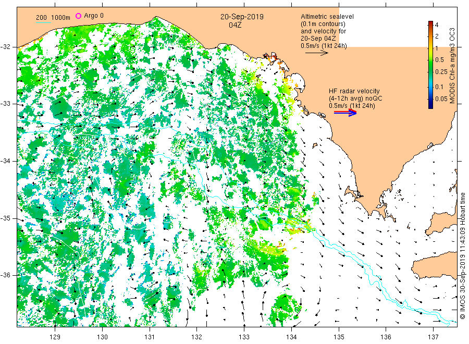Click the 132 longitude axis label
This screenshot has width=469, height=344.
197,337
